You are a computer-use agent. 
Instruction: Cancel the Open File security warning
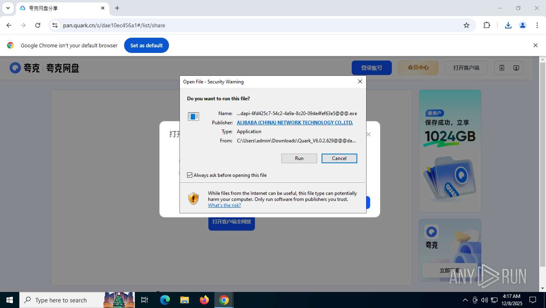339,158
